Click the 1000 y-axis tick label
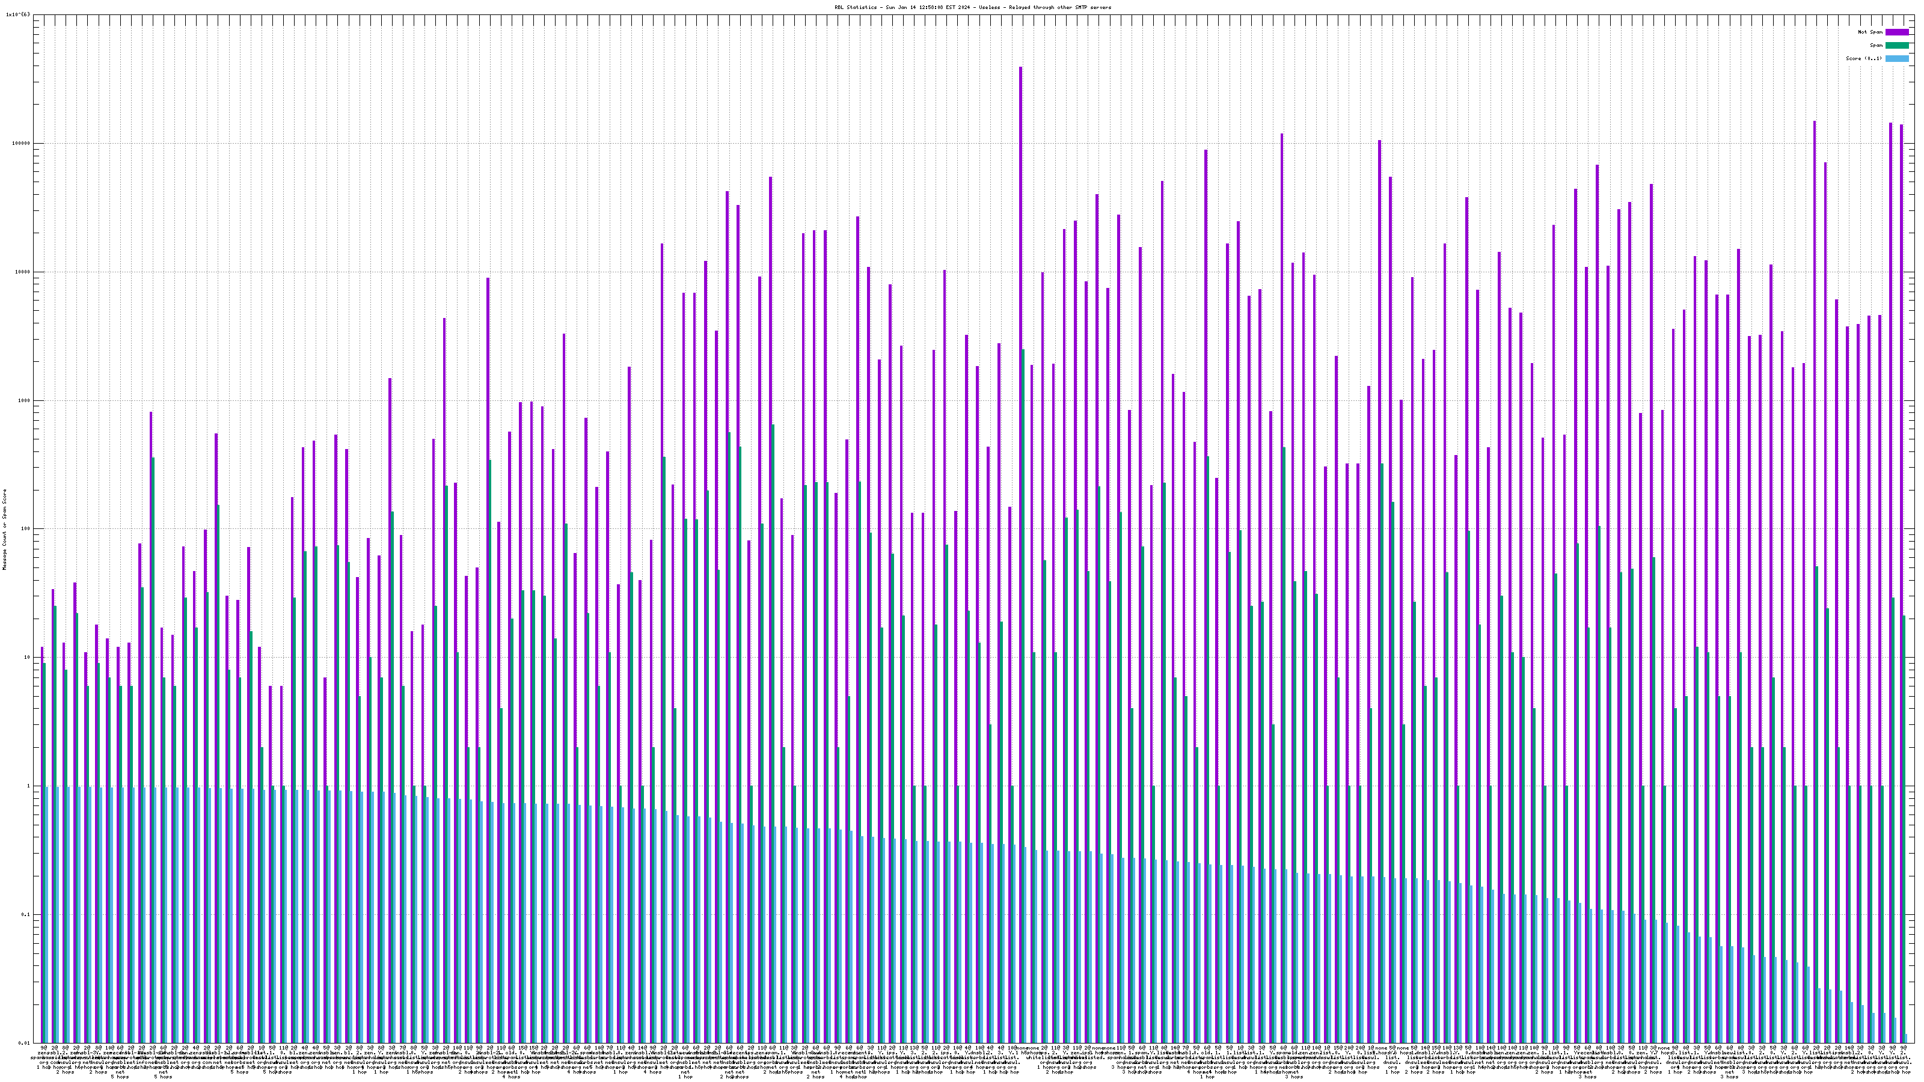Image resolution: width=1924 pixels, height=1082 pixels. (x=25, y=400)
